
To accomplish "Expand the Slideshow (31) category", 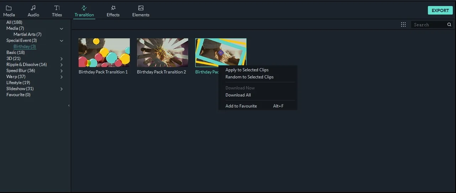I will [62, 89].
